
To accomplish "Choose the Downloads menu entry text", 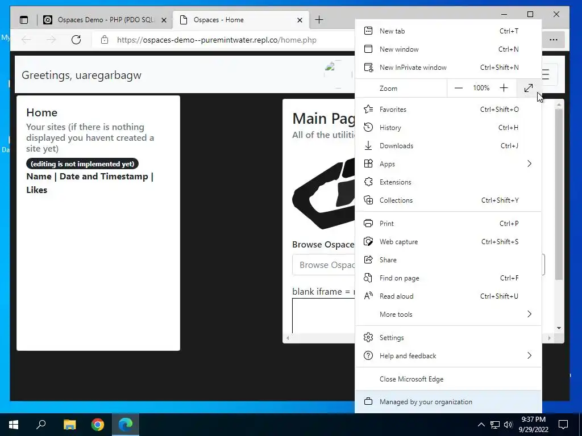I will (x=396, y=146).
